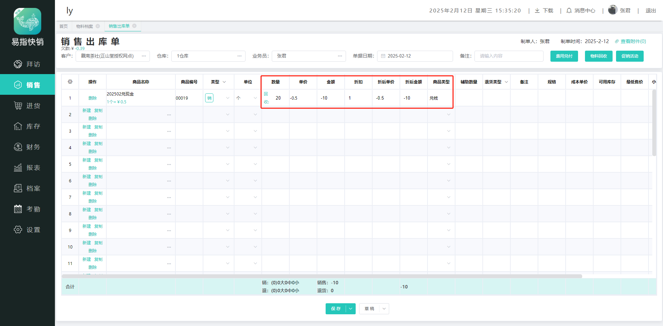This screenshot has width=663, height=326.
Task: Switch to the 物料档案 tab
Action: pos(85,26)
